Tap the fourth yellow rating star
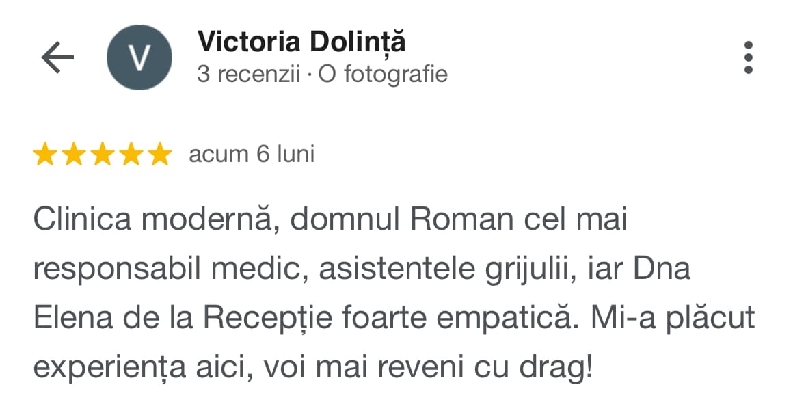 pyautogui.click(x=131, y=155)
